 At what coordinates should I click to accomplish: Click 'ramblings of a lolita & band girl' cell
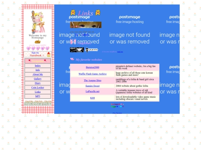pyautogui.click(x=137, y=80)
